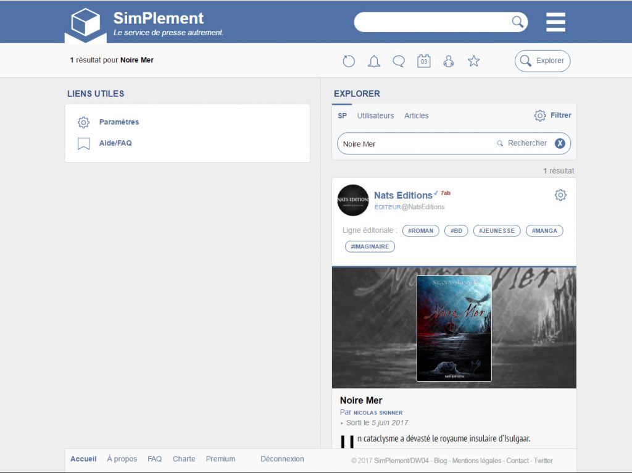Screen dimensions: 632x473
Task: Open the Aide/FAQ link
Action: (115, 143)
